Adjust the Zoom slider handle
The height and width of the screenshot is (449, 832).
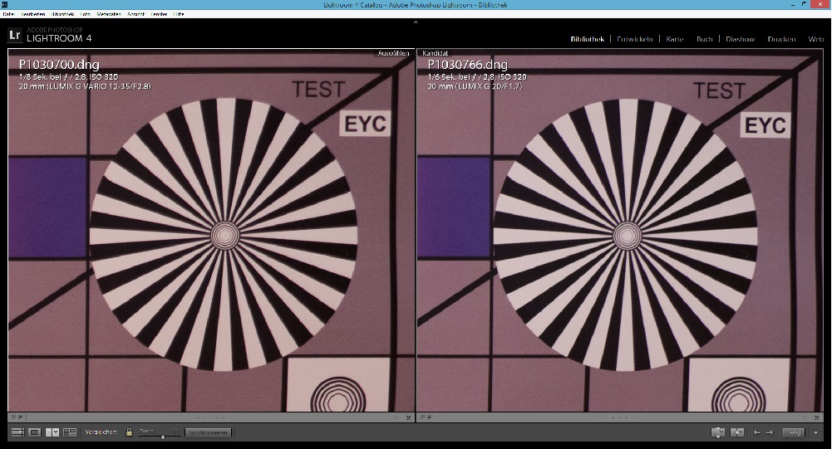[163, 435]
